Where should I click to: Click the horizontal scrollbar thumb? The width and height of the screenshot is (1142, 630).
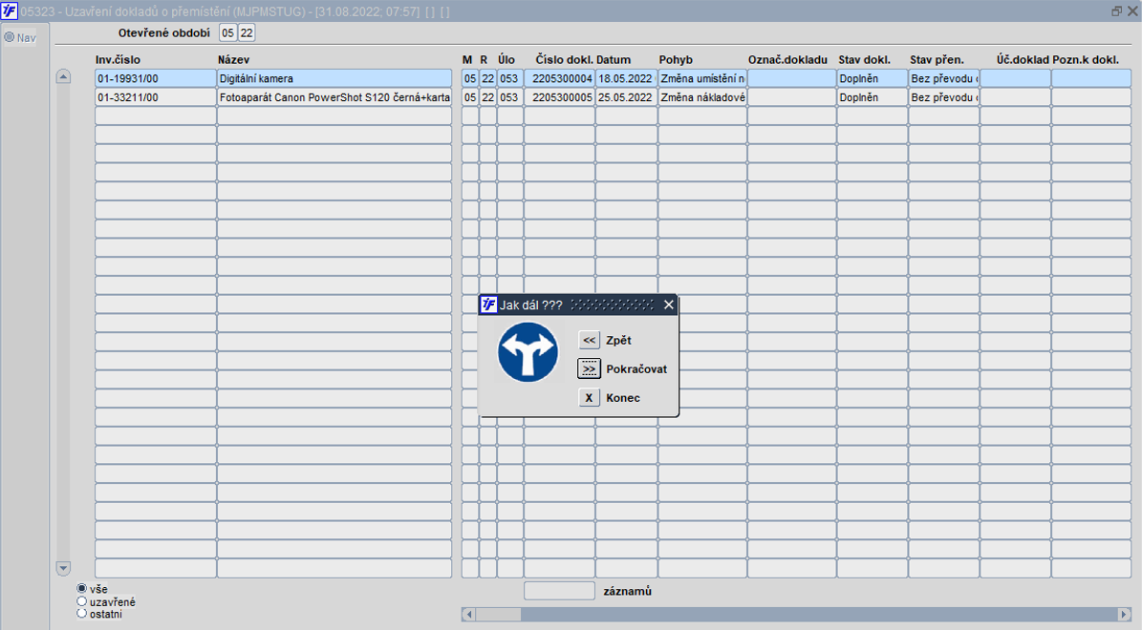(x=498, y=615)
